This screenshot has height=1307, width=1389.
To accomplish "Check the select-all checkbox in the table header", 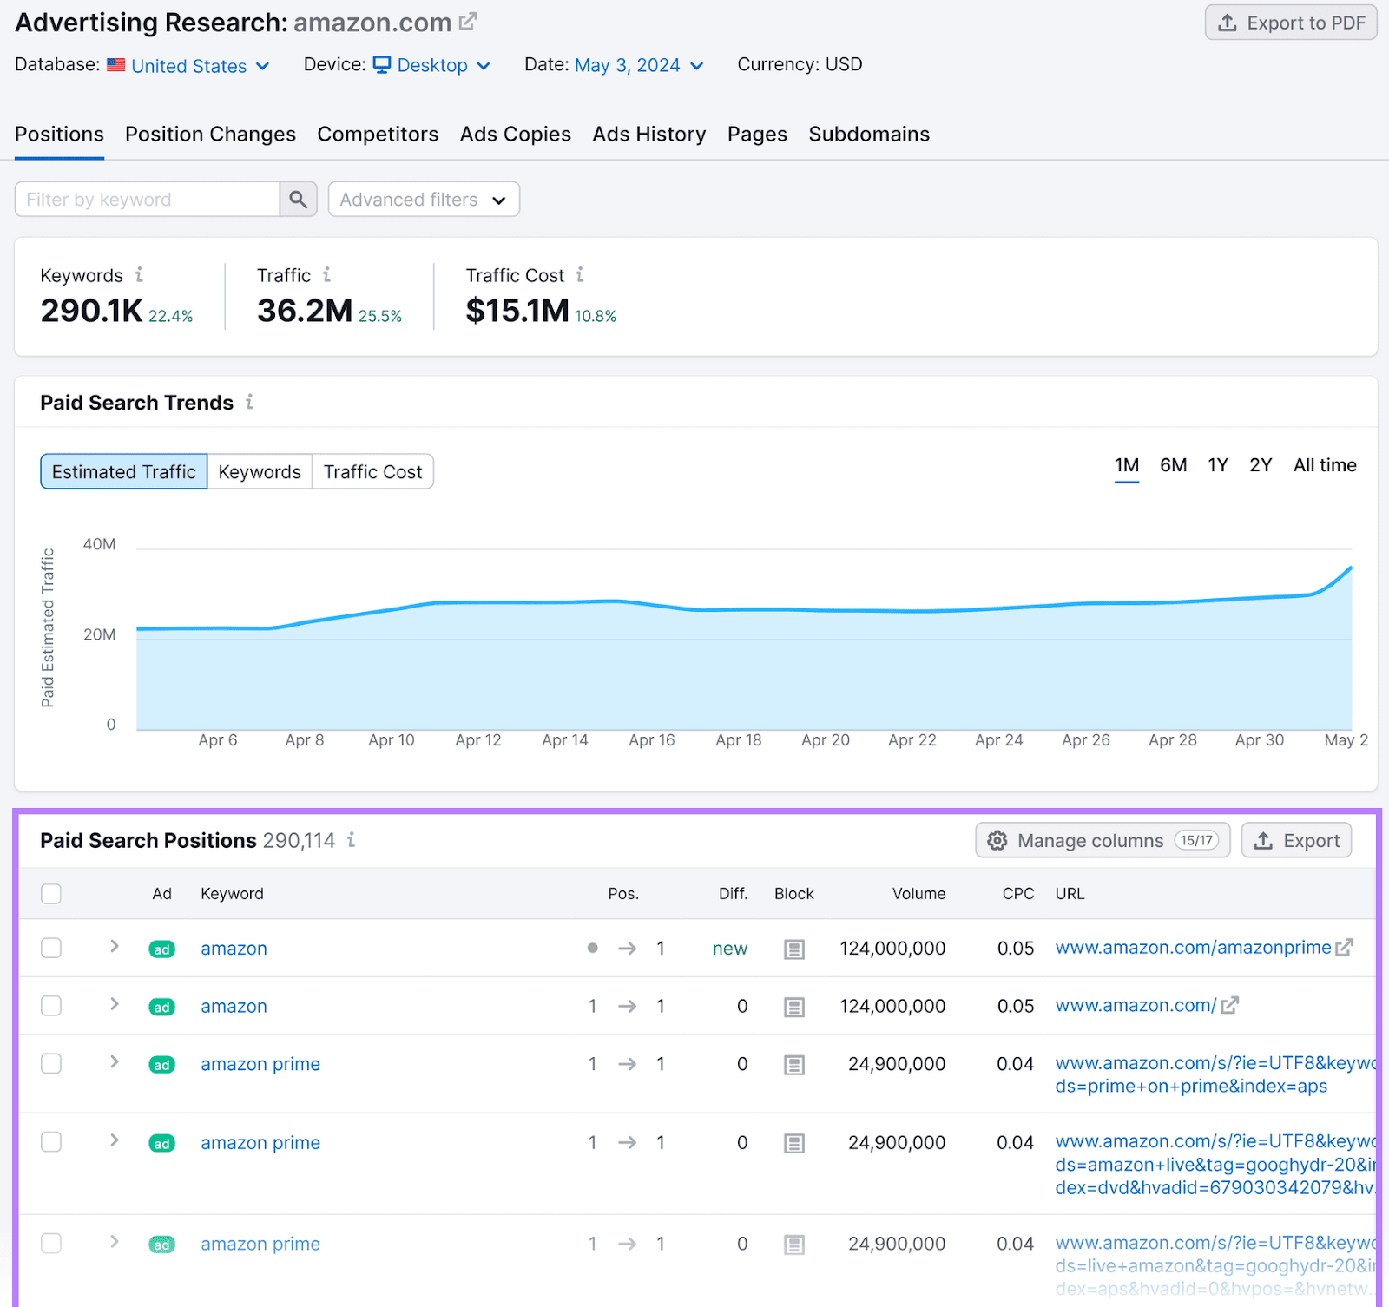I will point(50,893).
